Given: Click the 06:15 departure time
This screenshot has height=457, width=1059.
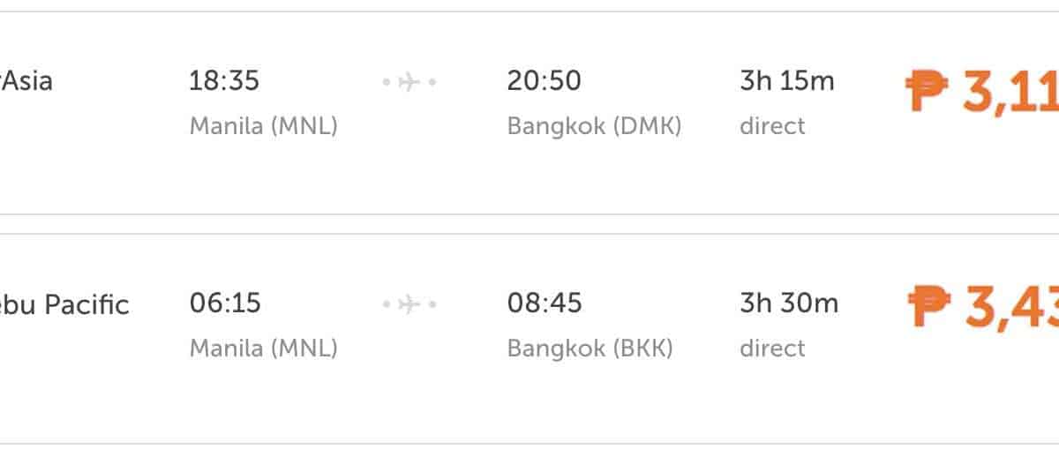Looking at the screenshot, I should [225, 303].
